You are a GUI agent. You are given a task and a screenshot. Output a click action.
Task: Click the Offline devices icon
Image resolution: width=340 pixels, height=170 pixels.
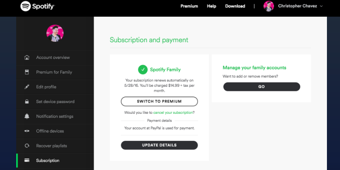pos(27,131)
